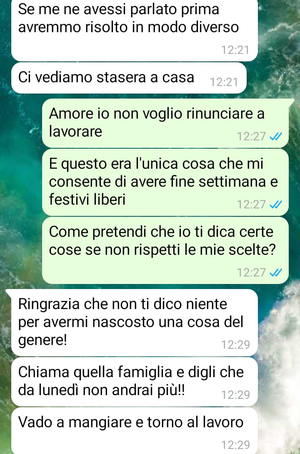Tap blue read-receipt ticks on 'rinunciare a lavorare' message
The image size is (300, 454).
point(275,137)
